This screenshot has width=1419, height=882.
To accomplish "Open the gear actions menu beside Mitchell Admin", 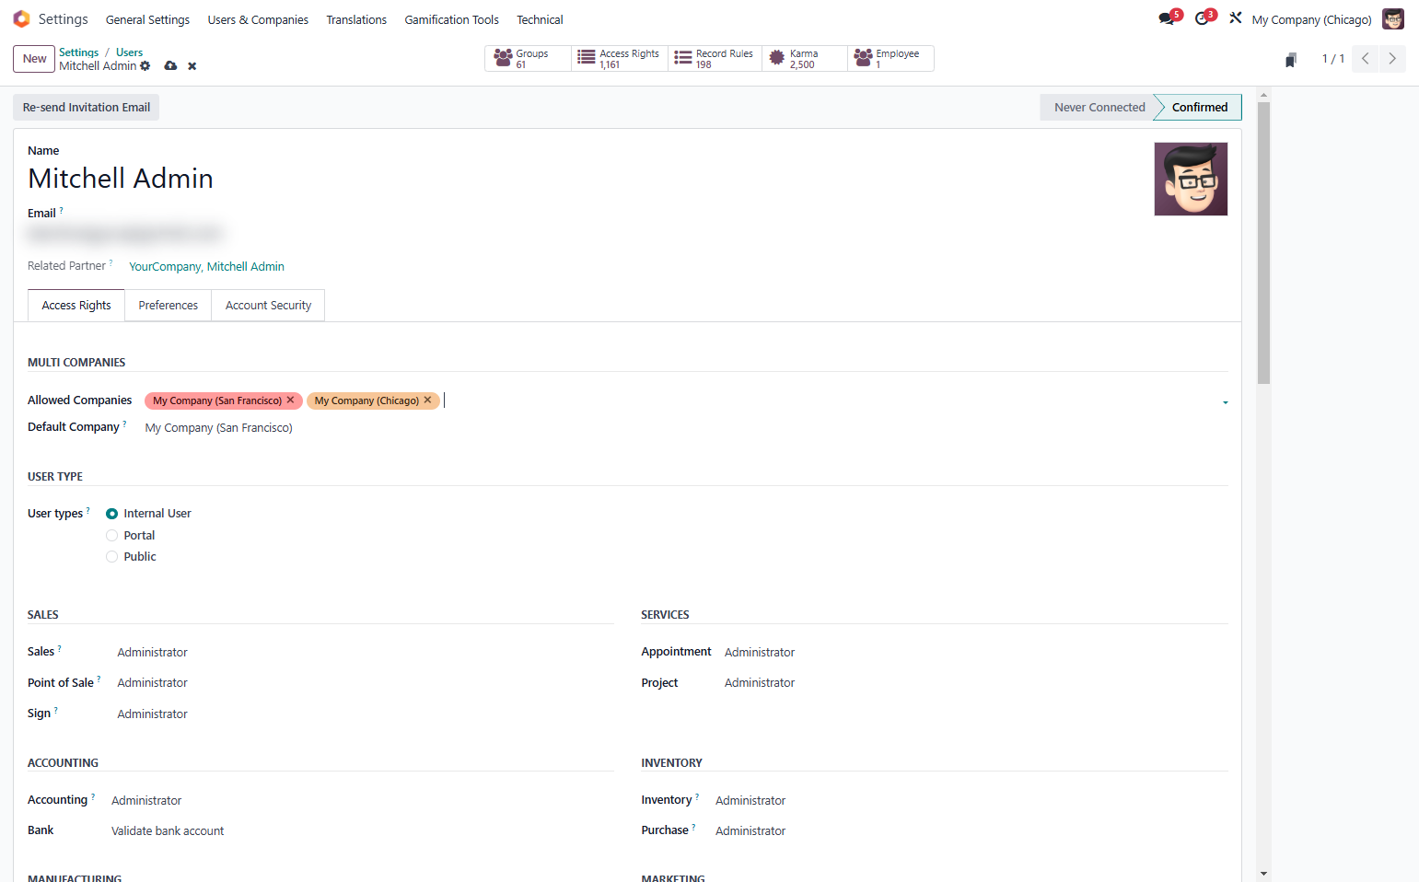I will (x=145, y=66).
